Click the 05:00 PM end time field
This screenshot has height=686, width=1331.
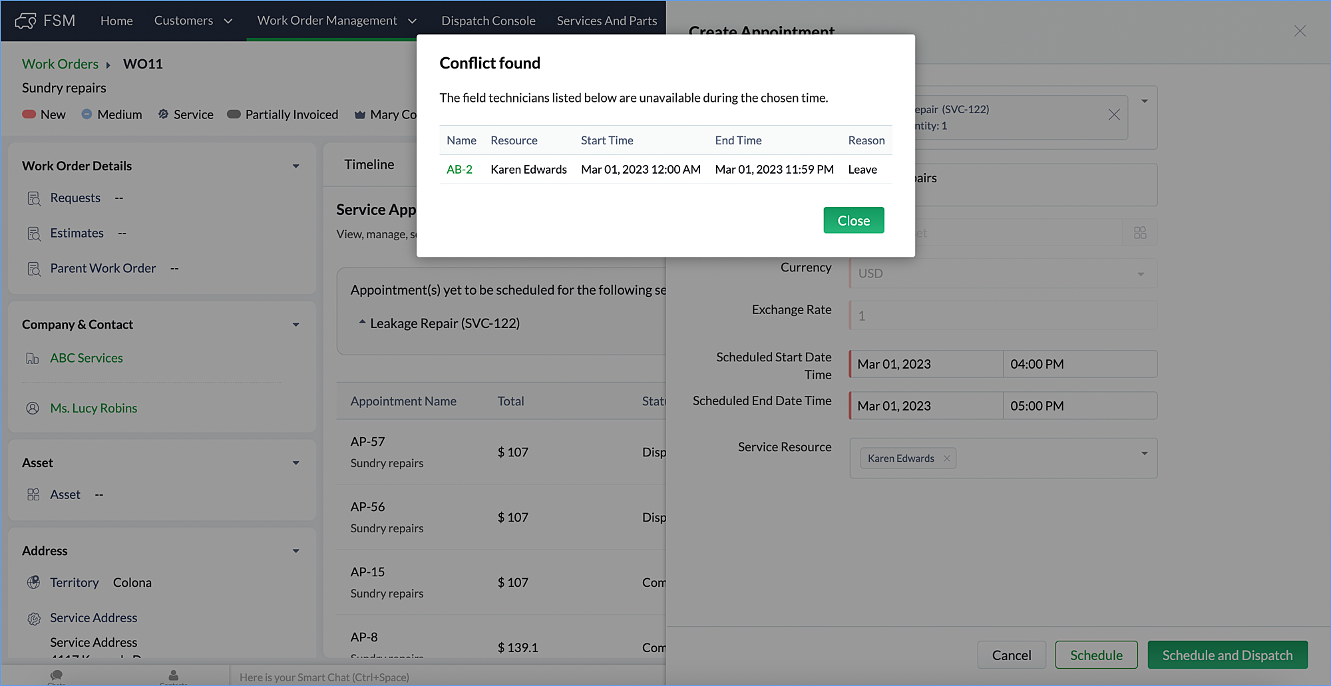[x=1080, y=406]
